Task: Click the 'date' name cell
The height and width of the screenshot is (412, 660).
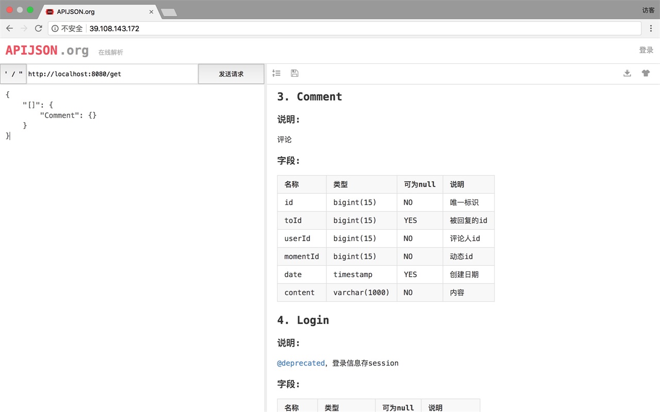Action: click(x=302, y=274)
